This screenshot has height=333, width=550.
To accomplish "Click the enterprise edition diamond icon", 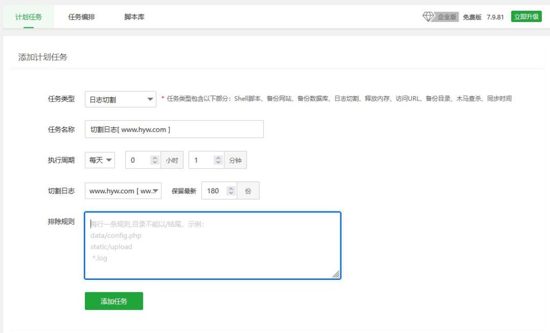I will (x=428, y=17).
